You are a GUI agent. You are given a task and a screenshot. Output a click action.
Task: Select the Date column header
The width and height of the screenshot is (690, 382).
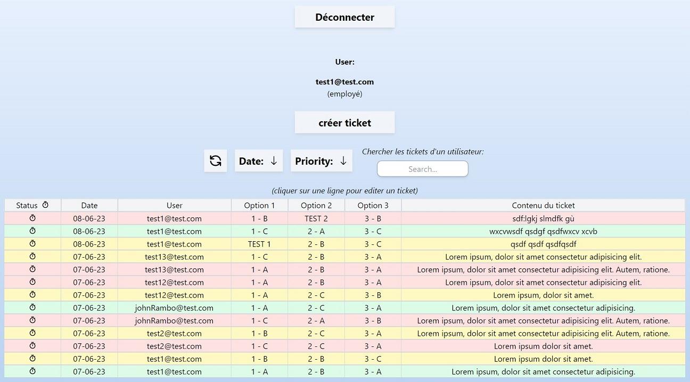(x=89, y=205)
